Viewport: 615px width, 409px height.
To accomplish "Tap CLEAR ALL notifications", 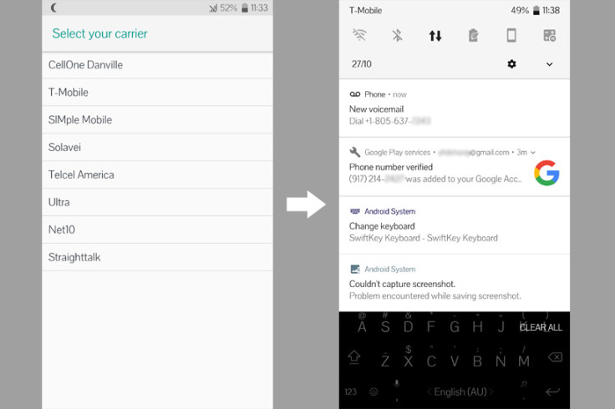I will pos(541,327).
